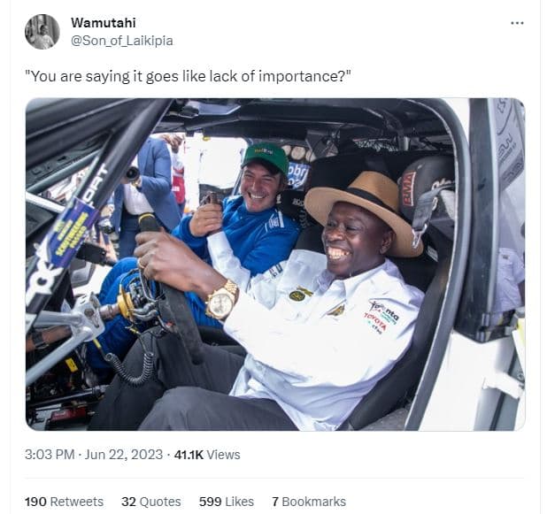Open the Wamutahi display name profile link
The width and height of the screenshot is (547, 514).
click(x=104, y=23)
